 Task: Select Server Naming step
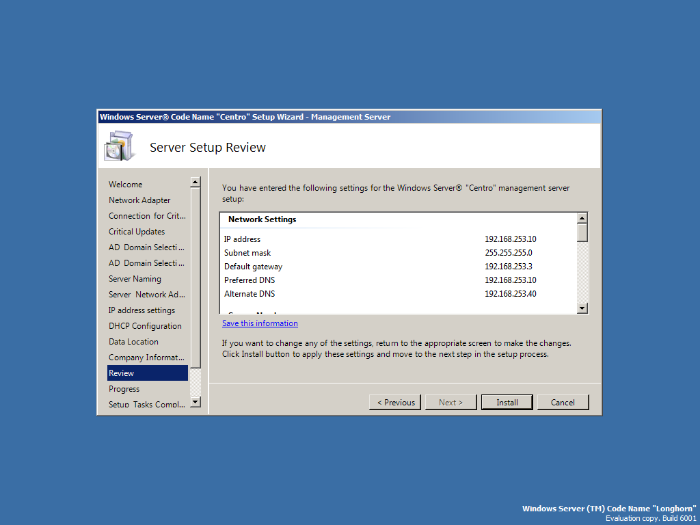(135, 279)
